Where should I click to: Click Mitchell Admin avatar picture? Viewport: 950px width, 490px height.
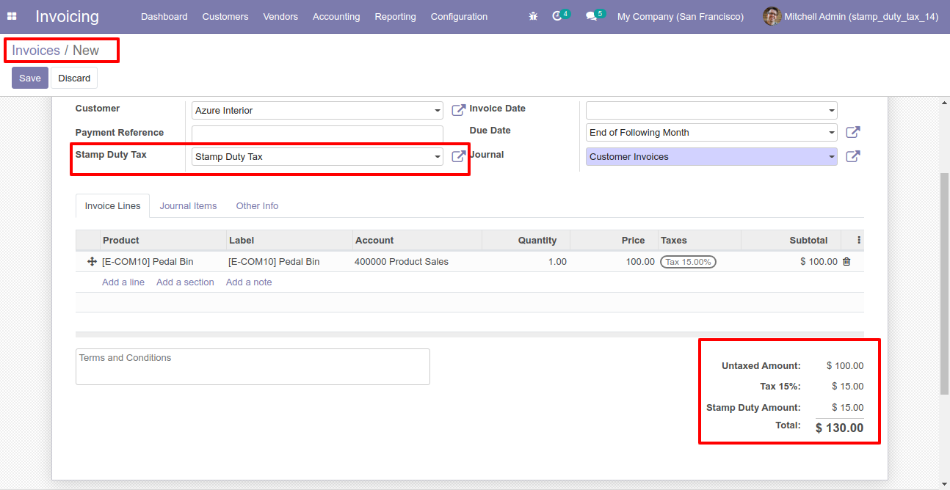(772, 16)
